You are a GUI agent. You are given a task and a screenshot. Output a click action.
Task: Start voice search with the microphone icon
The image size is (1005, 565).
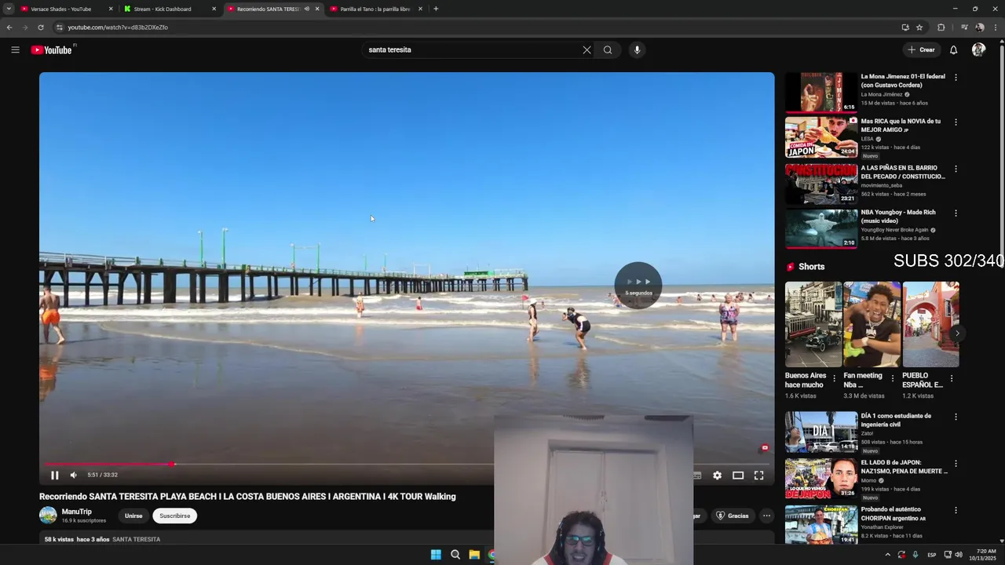(637, 49)
